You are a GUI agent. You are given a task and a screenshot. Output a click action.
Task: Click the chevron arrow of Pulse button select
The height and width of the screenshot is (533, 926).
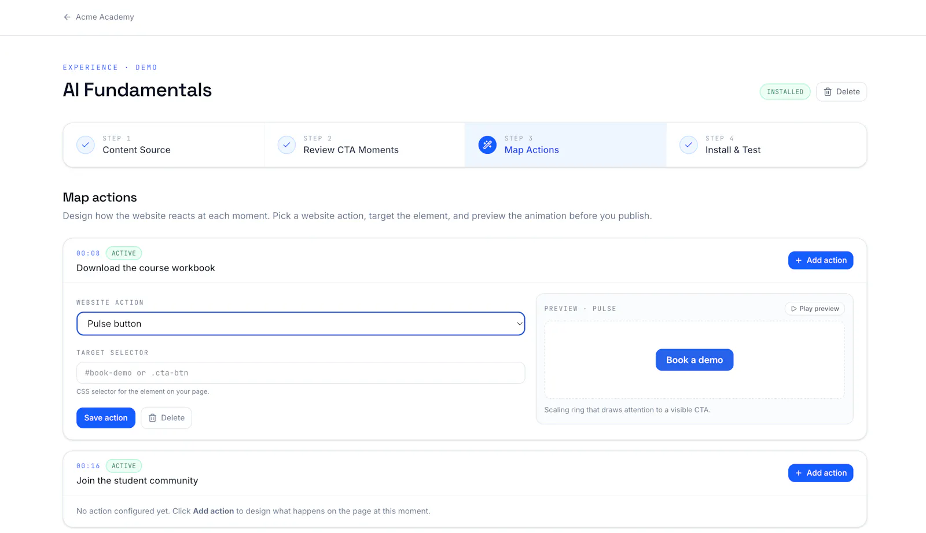(x=519, y=324)
